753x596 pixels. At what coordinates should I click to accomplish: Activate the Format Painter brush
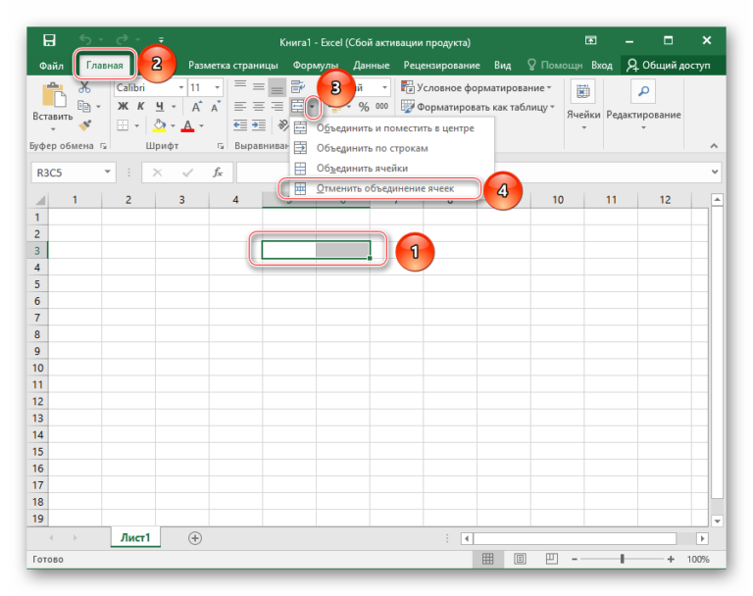point(85,125)
